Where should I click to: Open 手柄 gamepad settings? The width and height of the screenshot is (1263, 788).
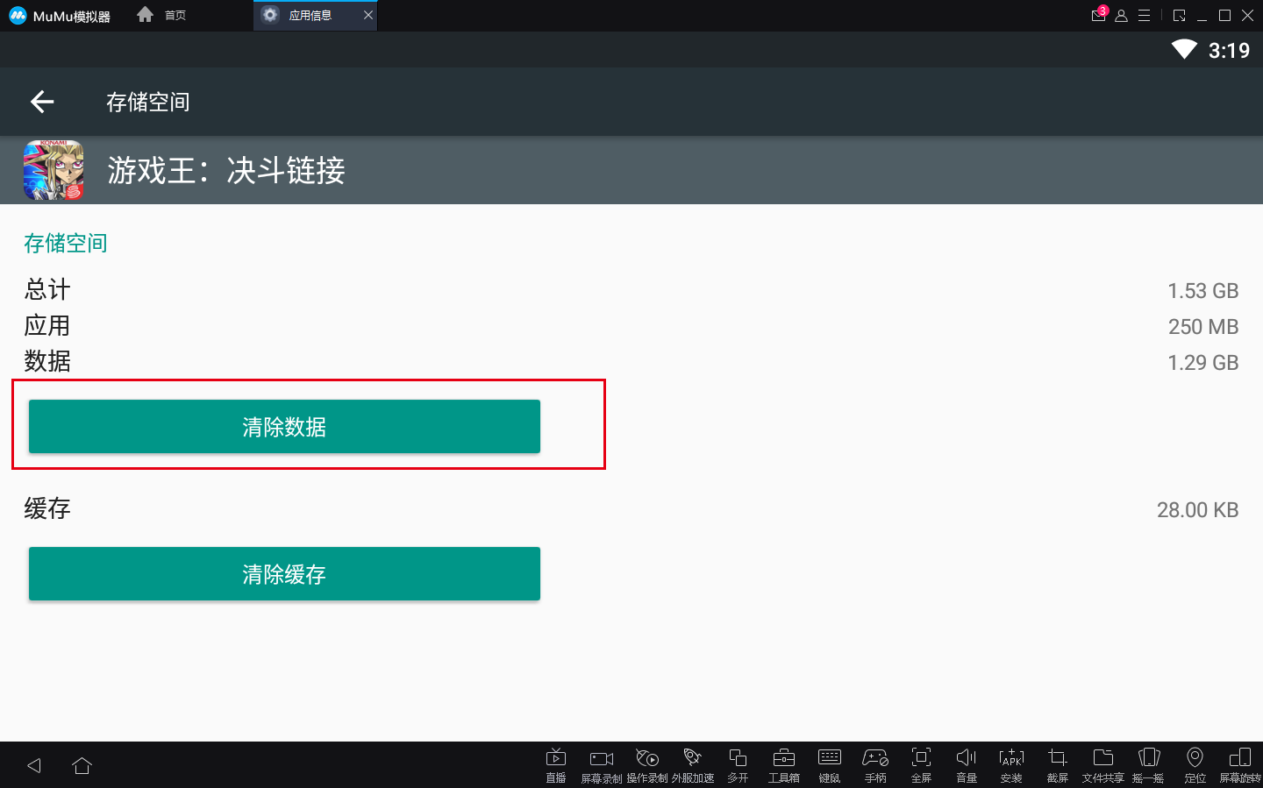click(875, 764)
